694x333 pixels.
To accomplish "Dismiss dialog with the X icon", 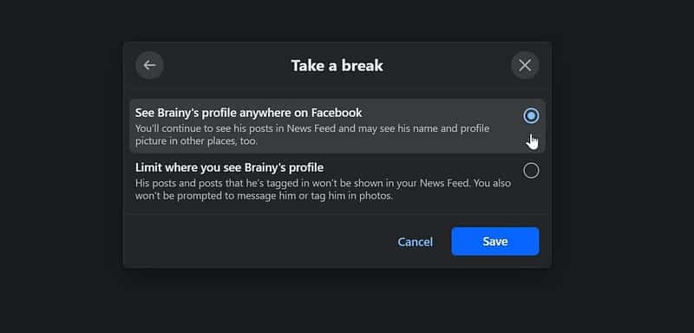I will pyautogui.click(x=525, y=65).
